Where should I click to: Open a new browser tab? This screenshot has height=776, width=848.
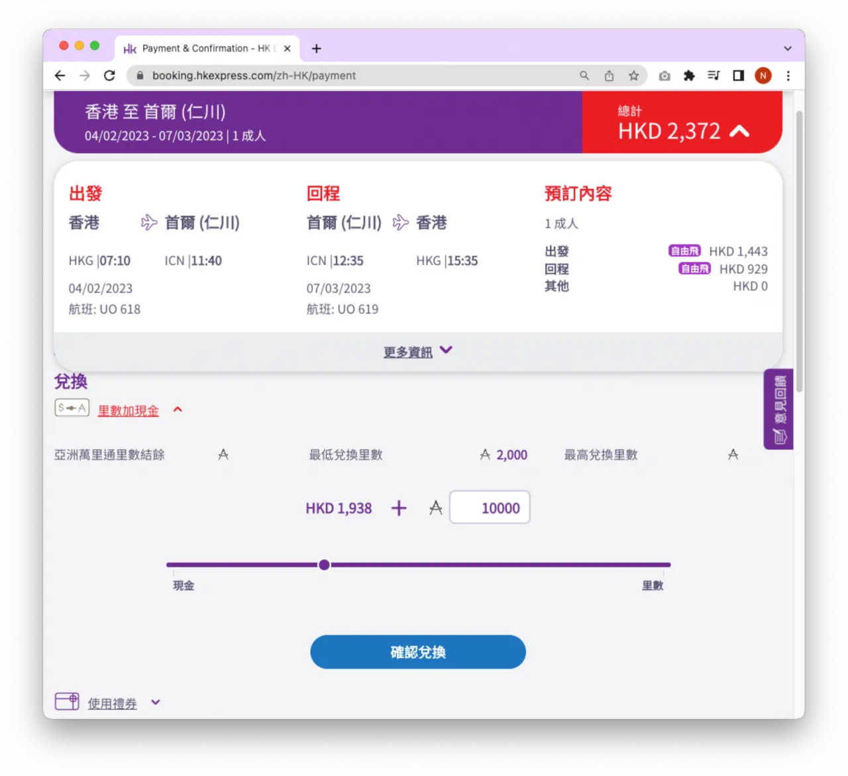tap(317, 48)
